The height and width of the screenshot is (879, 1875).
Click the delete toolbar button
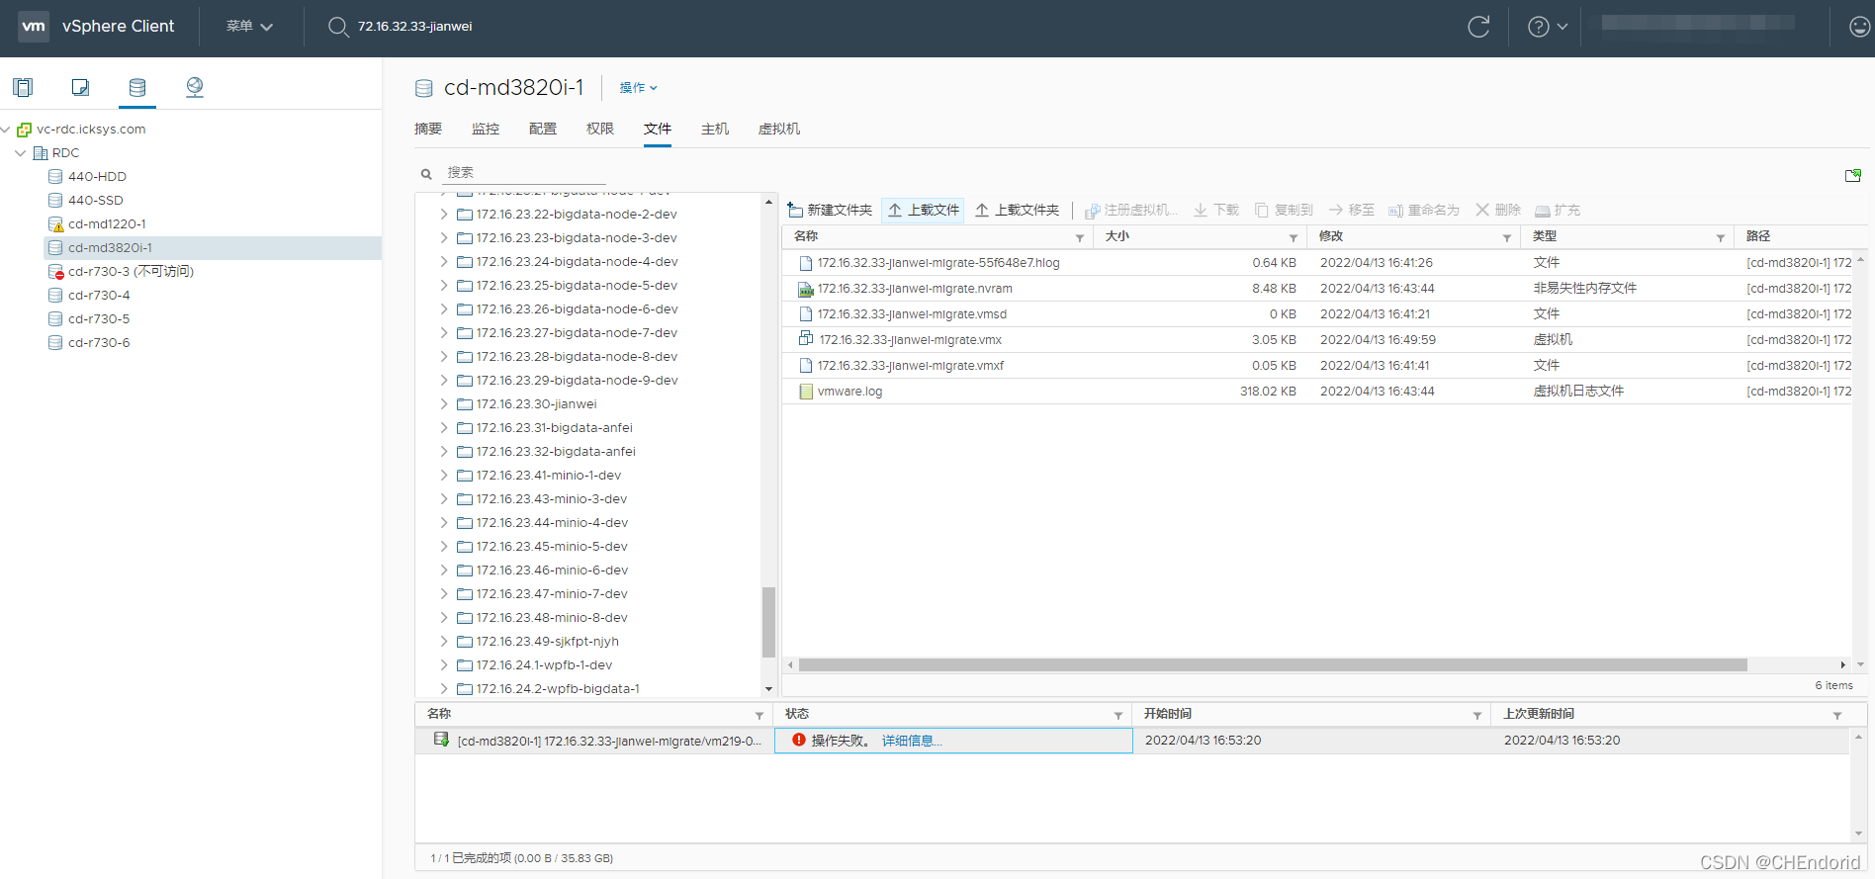[x=1498, y=210]
